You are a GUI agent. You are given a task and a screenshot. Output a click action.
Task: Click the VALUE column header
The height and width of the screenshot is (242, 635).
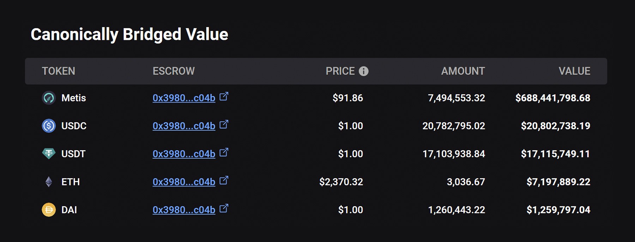point(574,71)
